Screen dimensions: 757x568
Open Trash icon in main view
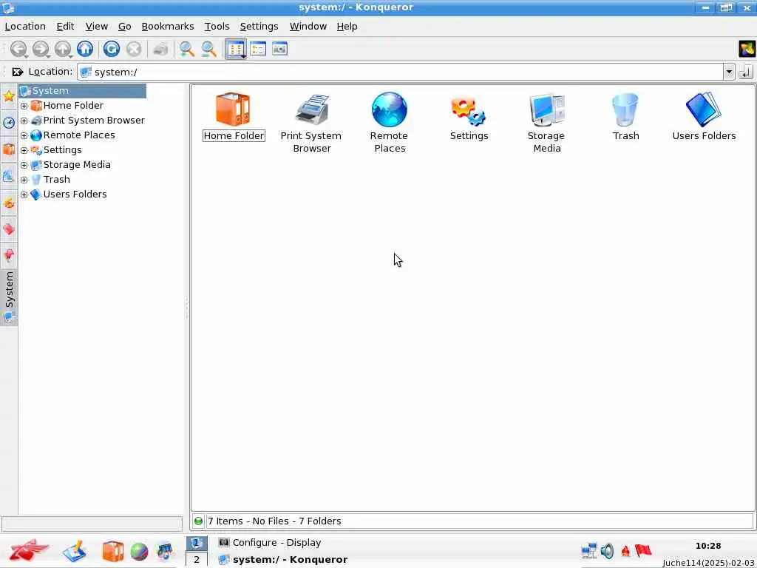pos(625,116)
